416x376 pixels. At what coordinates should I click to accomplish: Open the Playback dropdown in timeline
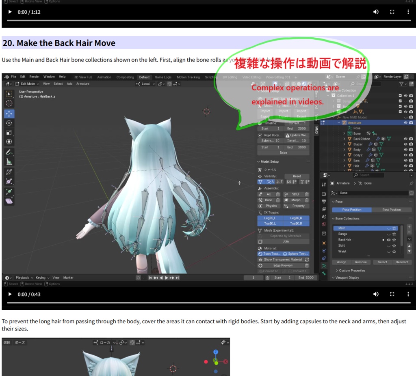click(x=24, y=278)
